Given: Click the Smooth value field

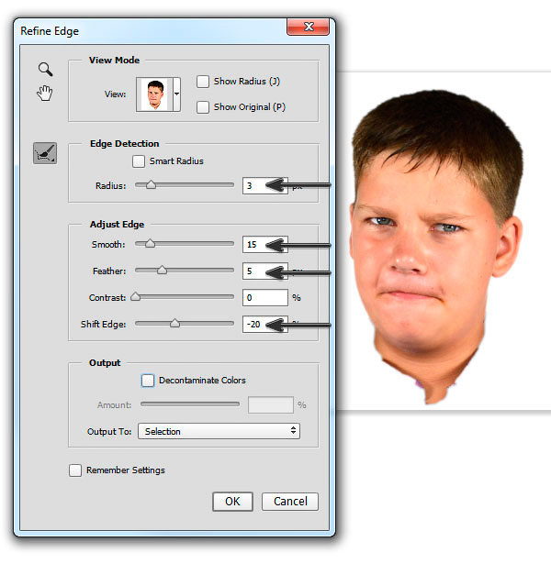Looking at the screenshot, I should 265,245.
